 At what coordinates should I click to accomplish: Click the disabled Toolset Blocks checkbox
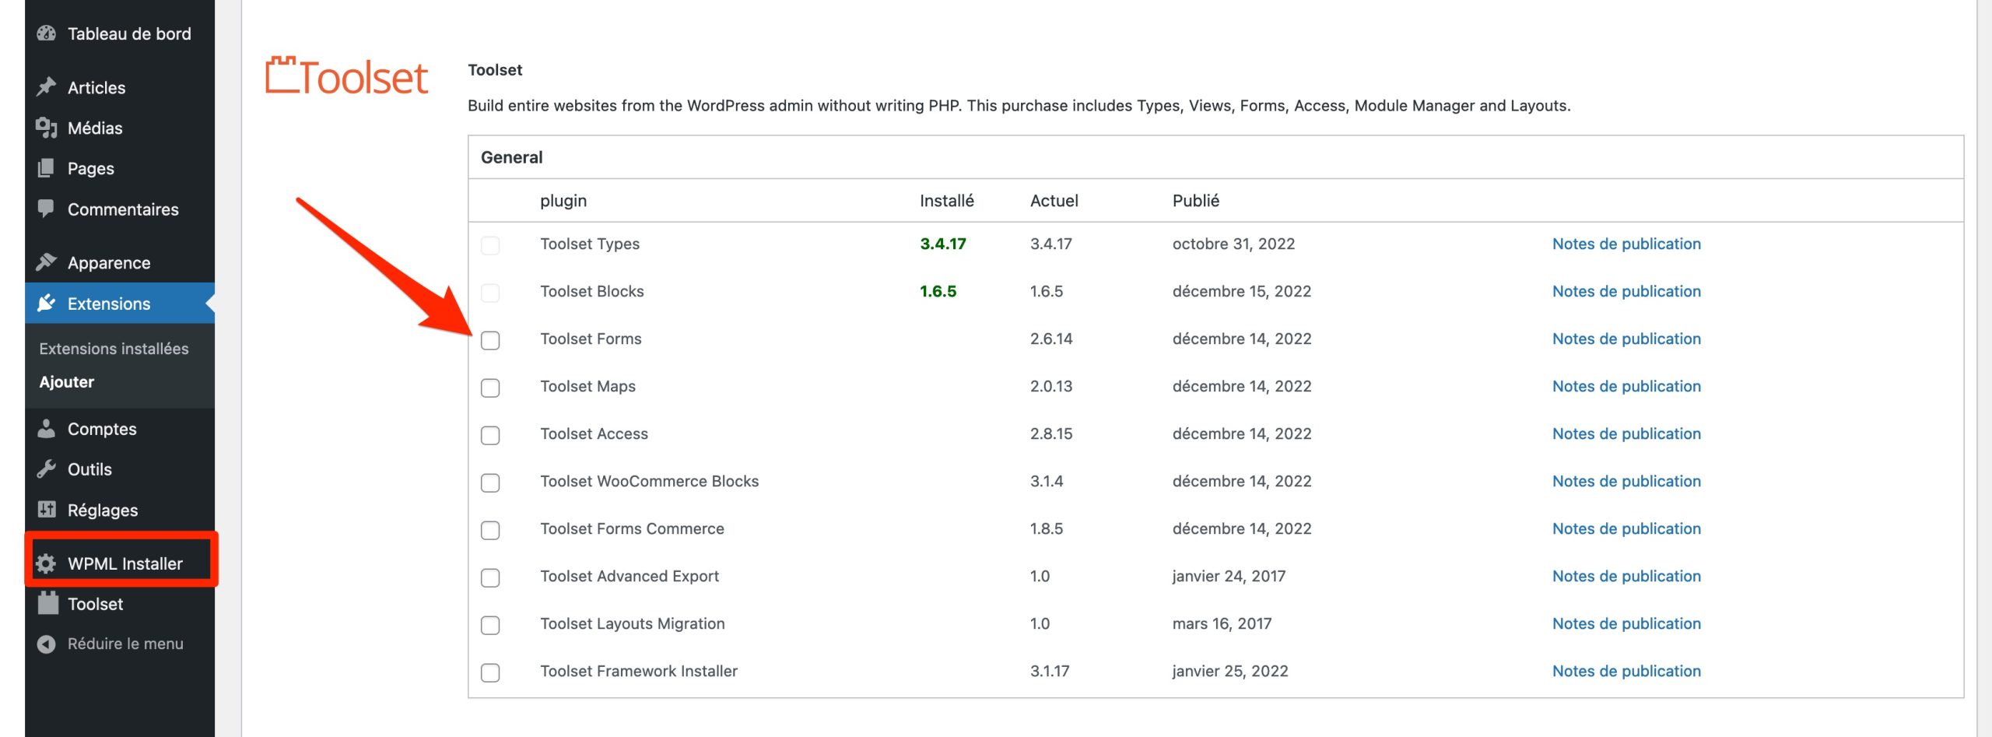point(490,293)
